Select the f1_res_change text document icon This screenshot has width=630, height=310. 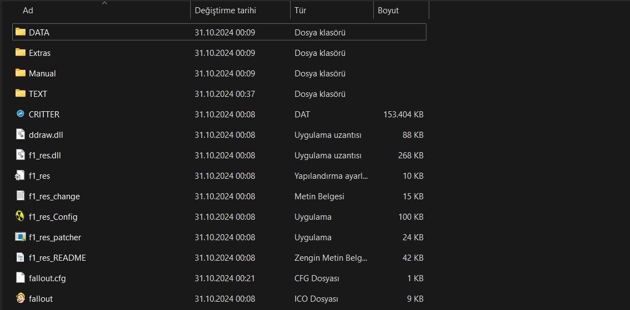21,196
